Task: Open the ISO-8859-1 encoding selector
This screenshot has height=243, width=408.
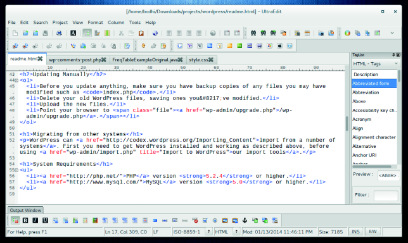Action: click(x=192, y=232)
